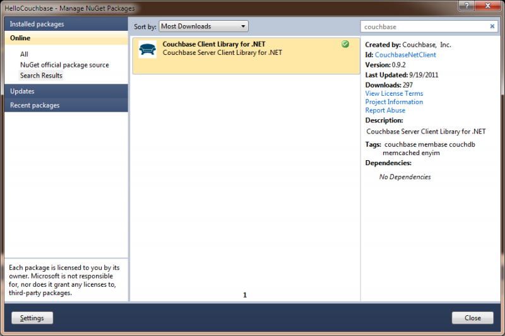The width and height of the screenshot is (505, 336).
Task: Open the CouchbaseNetClient Id link
Action: pyautogui.click(x=405, y=55)
